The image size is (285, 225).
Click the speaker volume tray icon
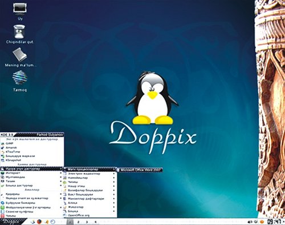250,222
